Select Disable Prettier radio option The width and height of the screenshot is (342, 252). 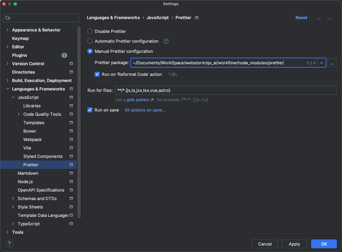pos(90,31)
